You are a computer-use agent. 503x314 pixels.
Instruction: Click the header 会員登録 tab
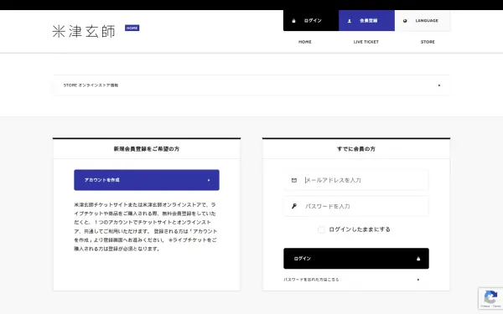[x=366, y=21]
